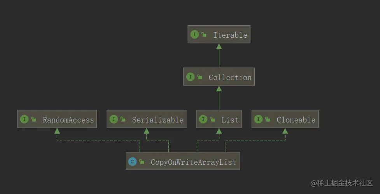Select the Iterable label text
The width and height of the screenshot is (380, 194).
tap(230, 35)
